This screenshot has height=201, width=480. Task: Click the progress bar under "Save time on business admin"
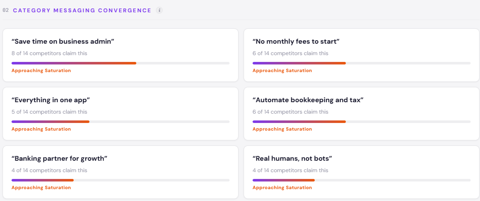pyautogui.click(x=121, y=63)
